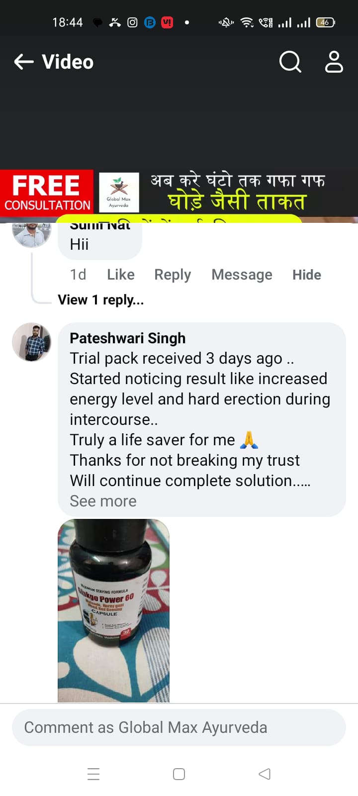This screenshot has height=796, width=358.
Task: Open Pateshwari Singh name link
Action: 127,338
